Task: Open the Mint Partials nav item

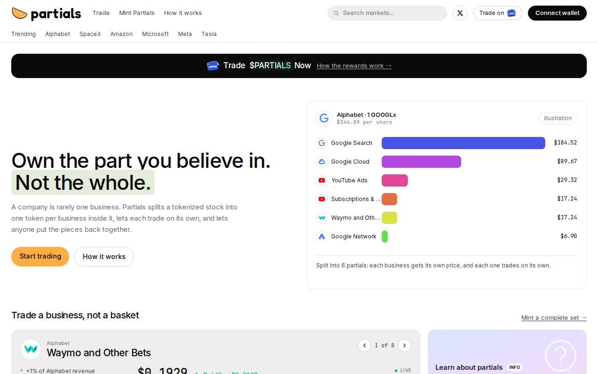Action: [137, 13]
